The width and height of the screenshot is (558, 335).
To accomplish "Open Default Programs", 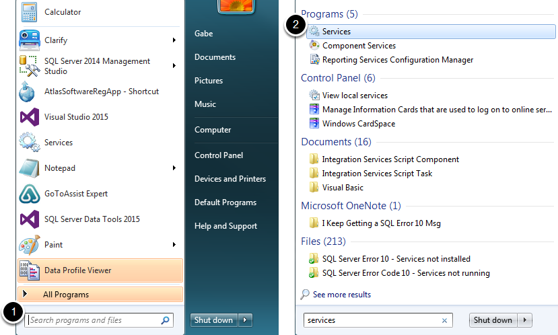I will click(x=225, y=202).
